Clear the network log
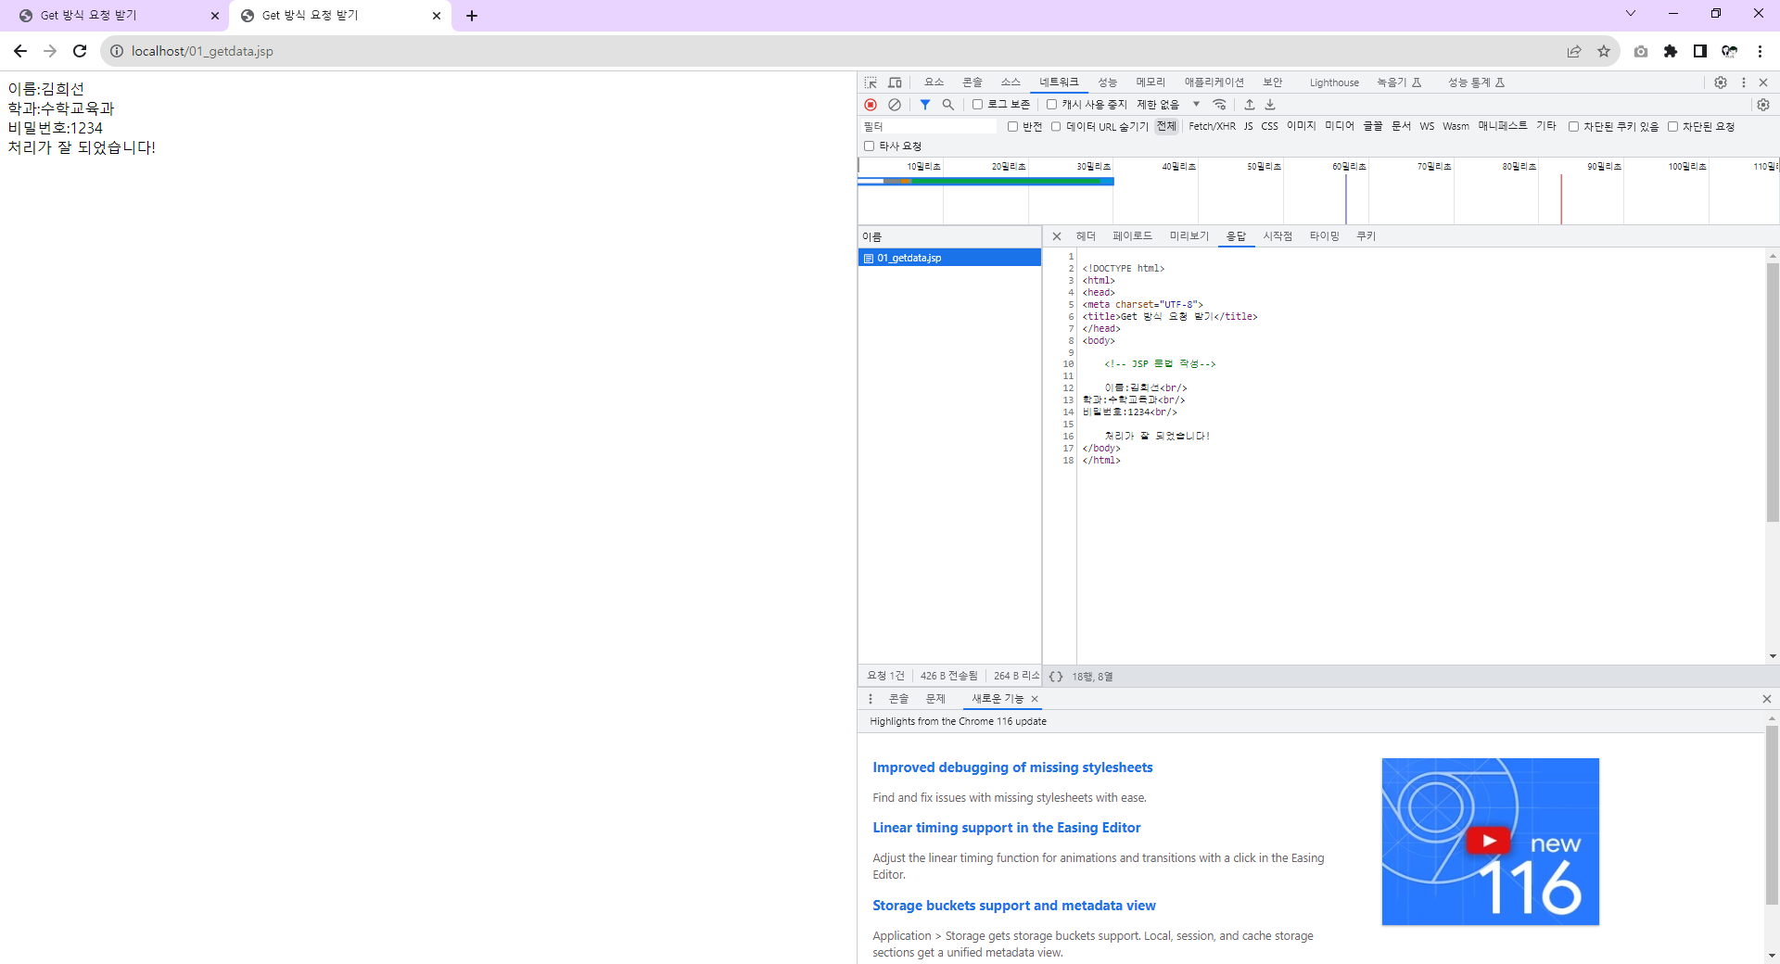 click(895, 105)
